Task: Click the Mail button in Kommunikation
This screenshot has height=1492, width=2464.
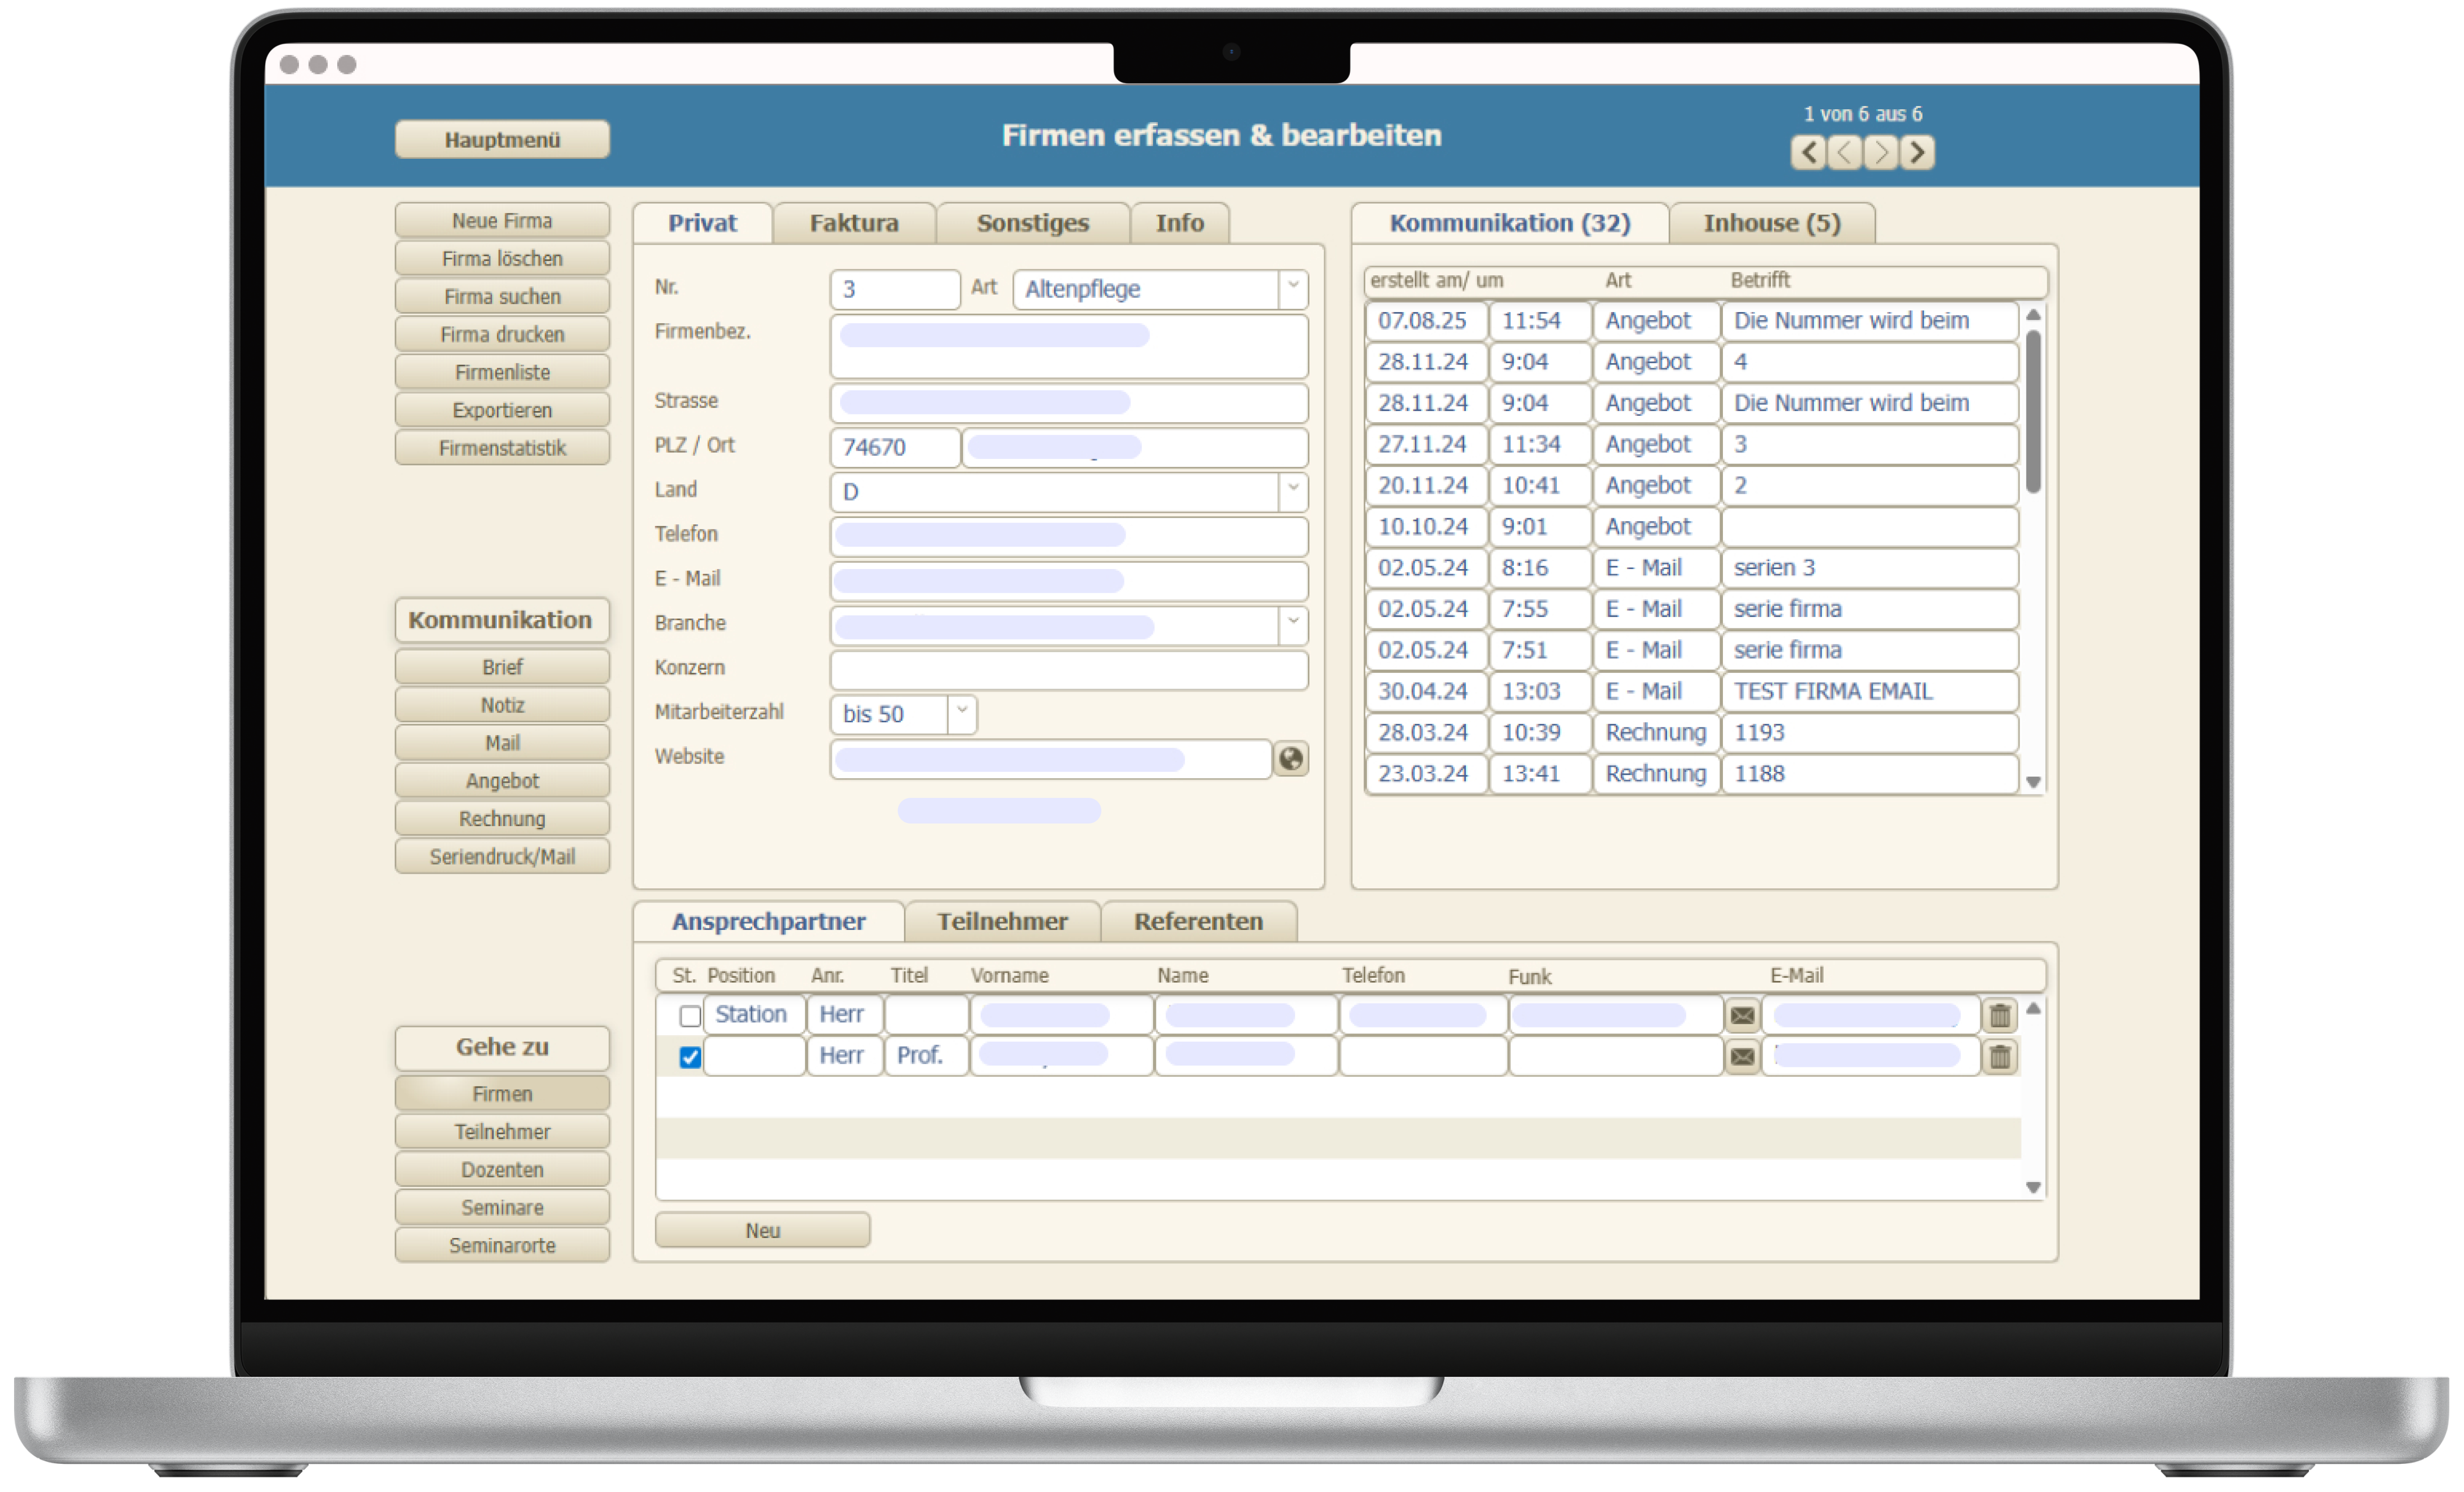Action: pos(502,743)
